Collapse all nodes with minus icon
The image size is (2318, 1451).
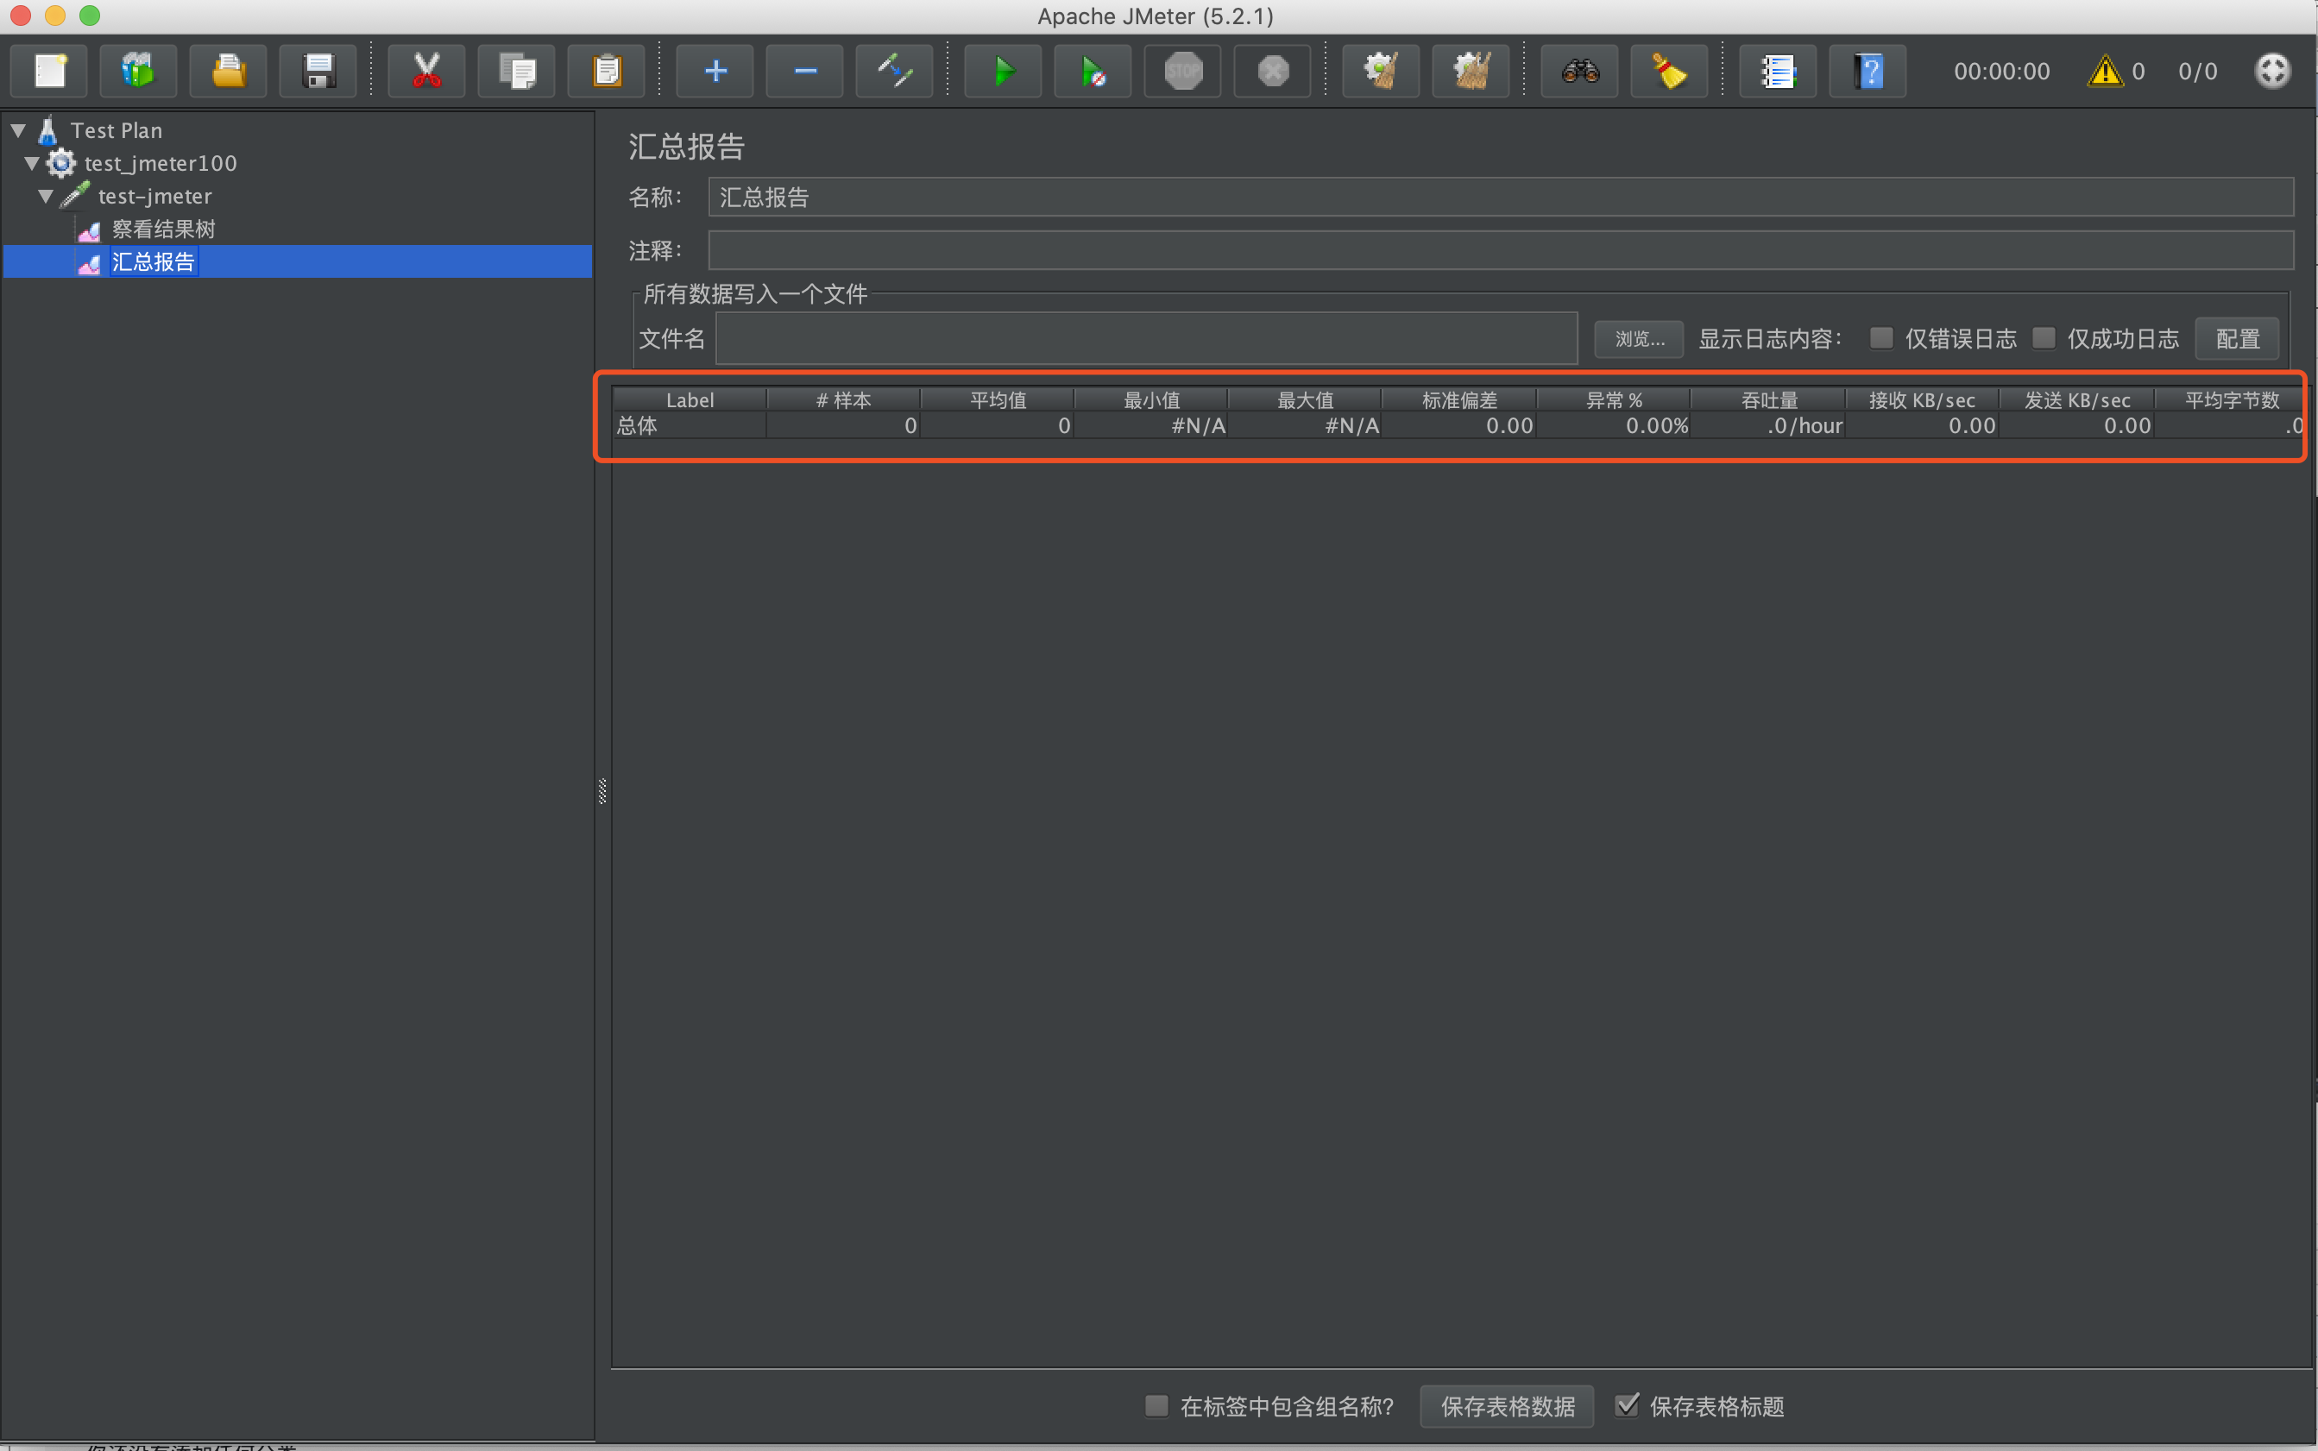click(x=805, y=71)
